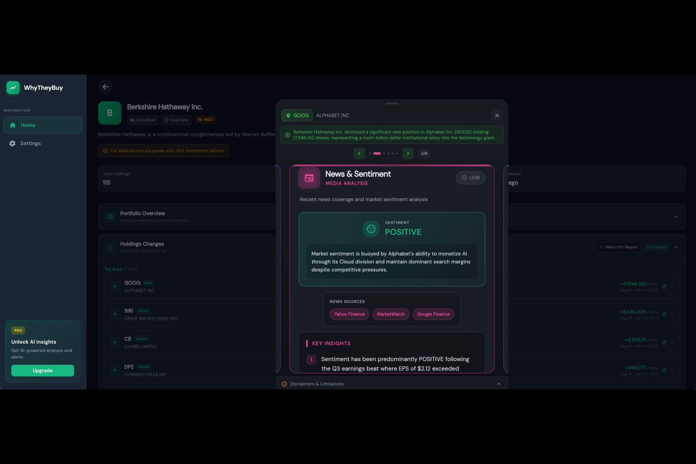Click the +5,030,425 shares value
The height and width of the screenshot is (464, 696).
633,312
